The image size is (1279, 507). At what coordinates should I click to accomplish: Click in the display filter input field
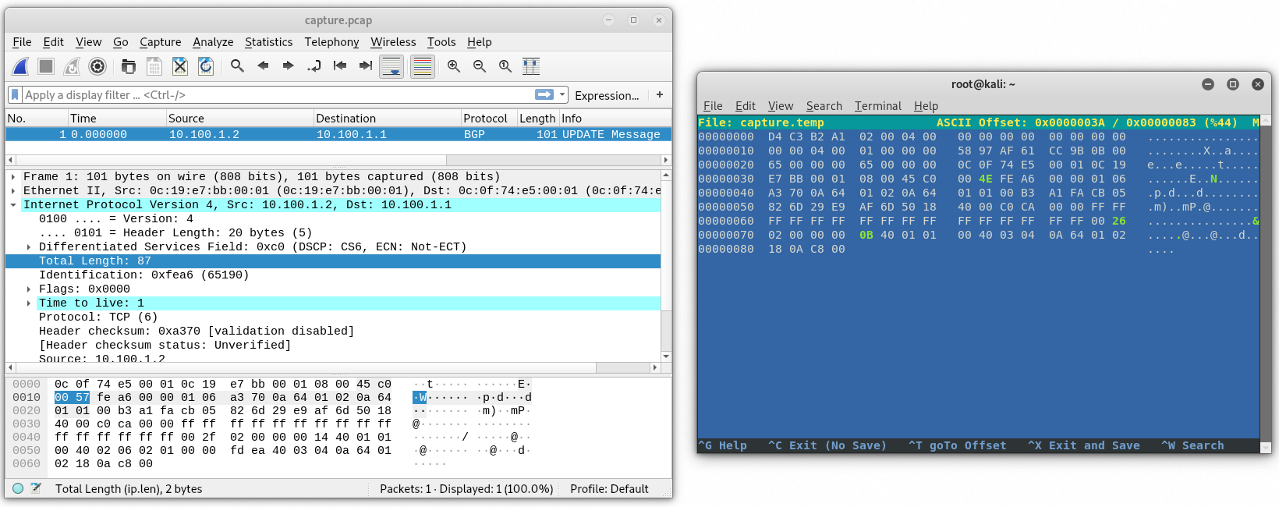tap(273, 95)
